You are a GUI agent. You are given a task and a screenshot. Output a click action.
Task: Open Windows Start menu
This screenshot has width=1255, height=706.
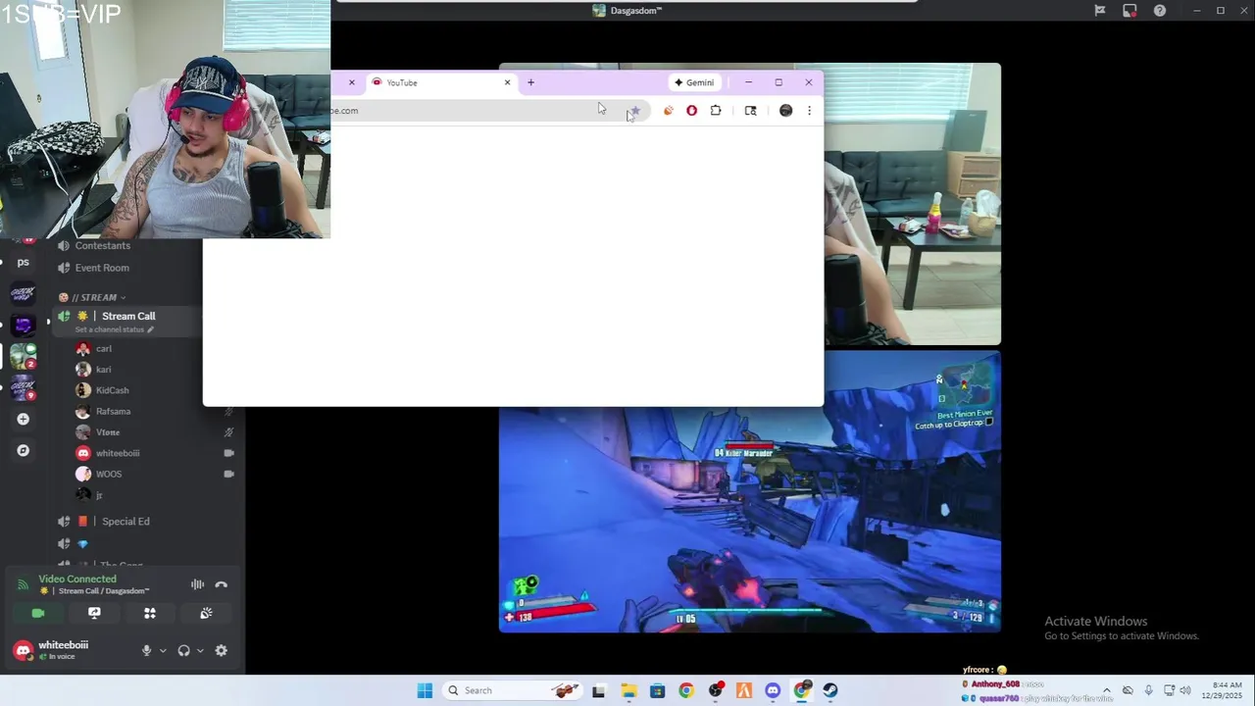(425, 690)
